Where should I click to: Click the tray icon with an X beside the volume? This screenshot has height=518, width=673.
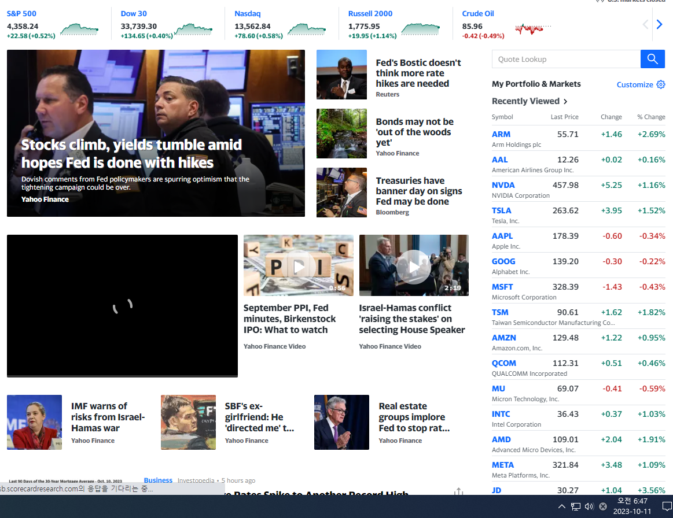[602, 506]
